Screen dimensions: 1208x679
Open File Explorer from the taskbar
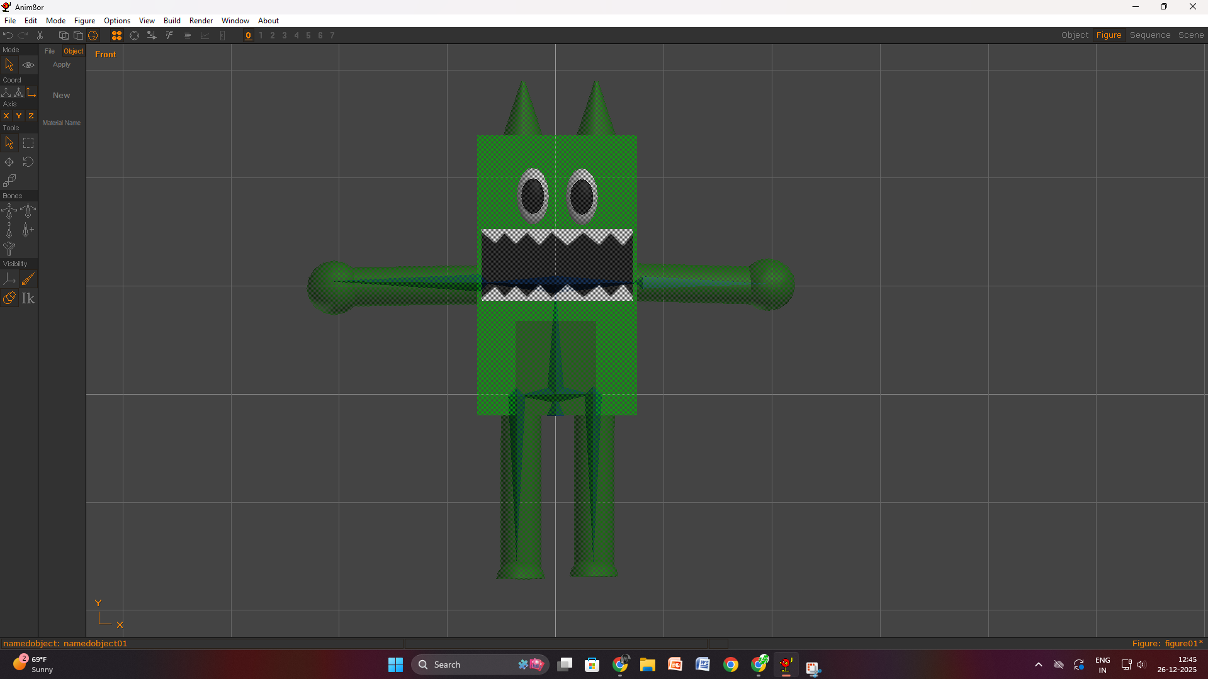click(x=647, y=665)
